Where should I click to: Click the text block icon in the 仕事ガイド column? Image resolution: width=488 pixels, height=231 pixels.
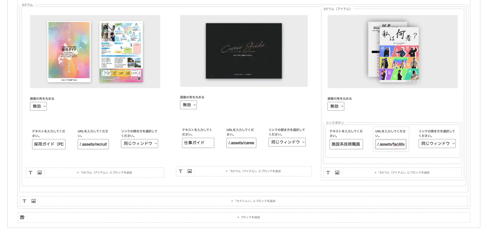click(180, 171)
